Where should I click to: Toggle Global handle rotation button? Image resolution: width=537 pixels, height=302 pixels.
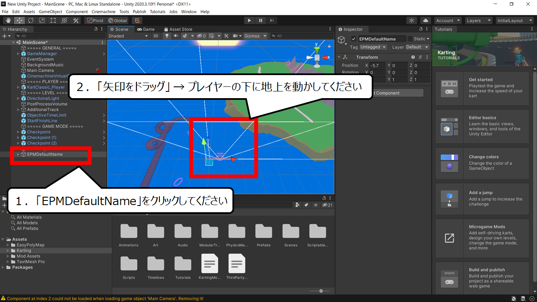click(117, 20)
